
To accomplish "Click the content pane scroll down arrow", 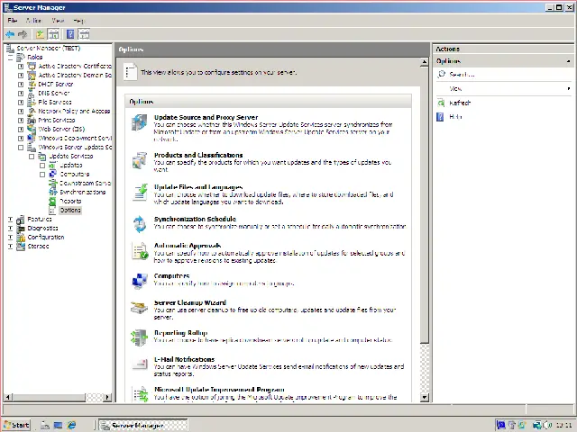I will pyautogui.click(x=425, y=397).
